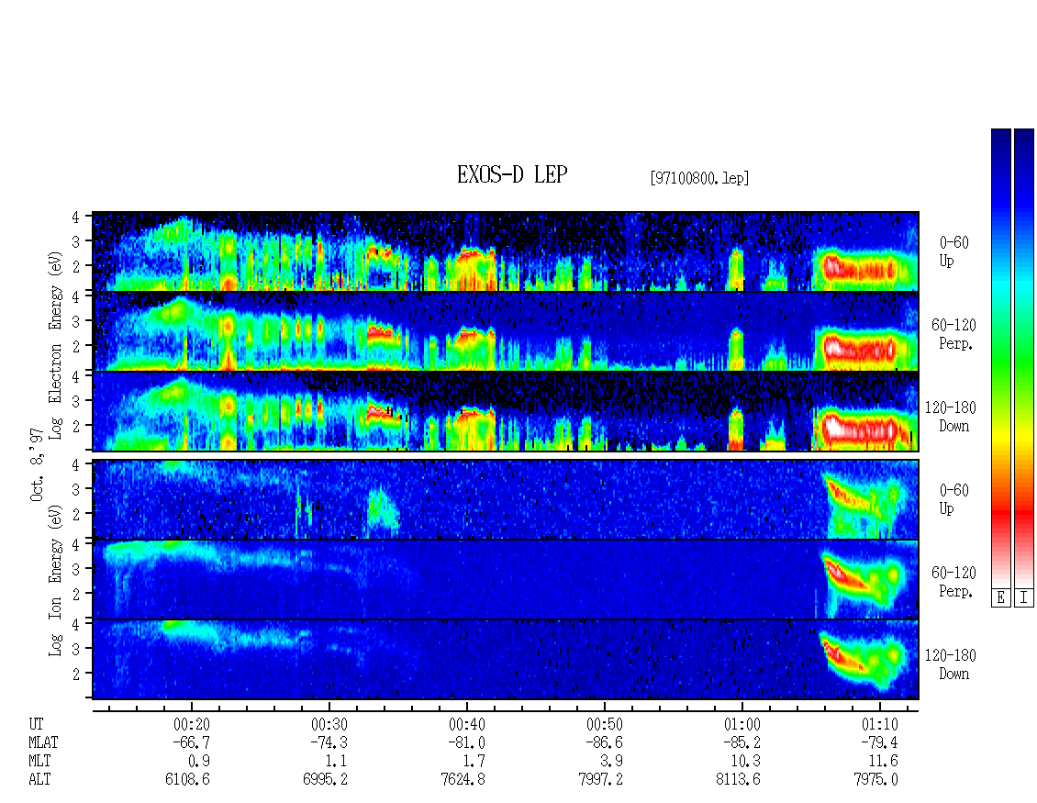Click the Oct. 8, '97 date label

point(37,464)
